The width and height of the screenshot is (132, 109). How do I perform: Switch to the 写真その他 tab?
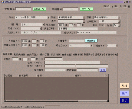(111, 55)
